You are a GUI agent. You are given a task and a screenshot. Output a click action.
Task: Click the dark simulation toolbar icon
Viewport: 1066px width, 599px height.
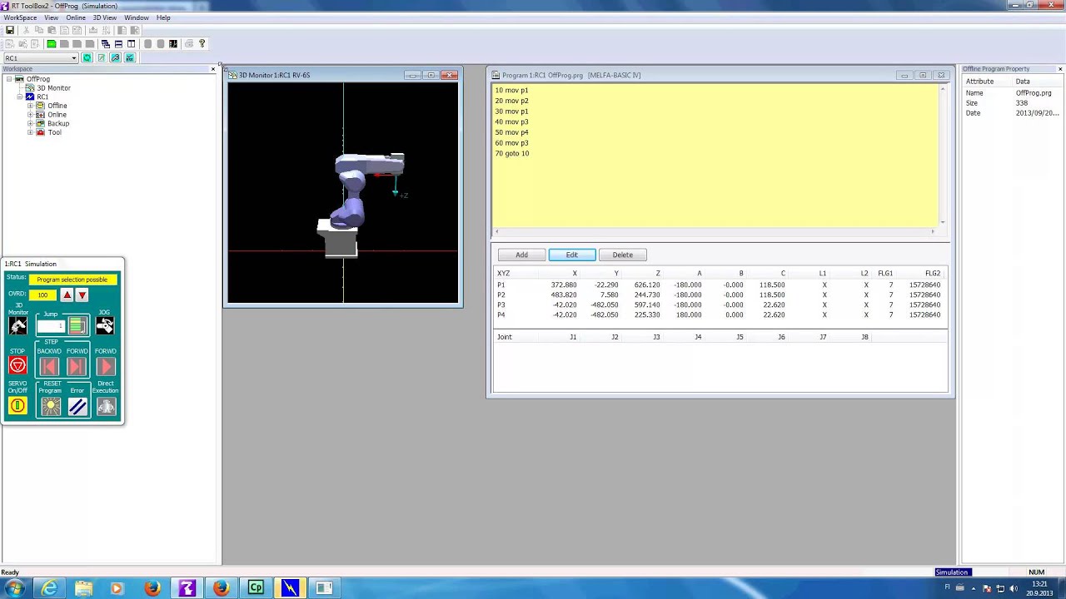pos(172,44)
